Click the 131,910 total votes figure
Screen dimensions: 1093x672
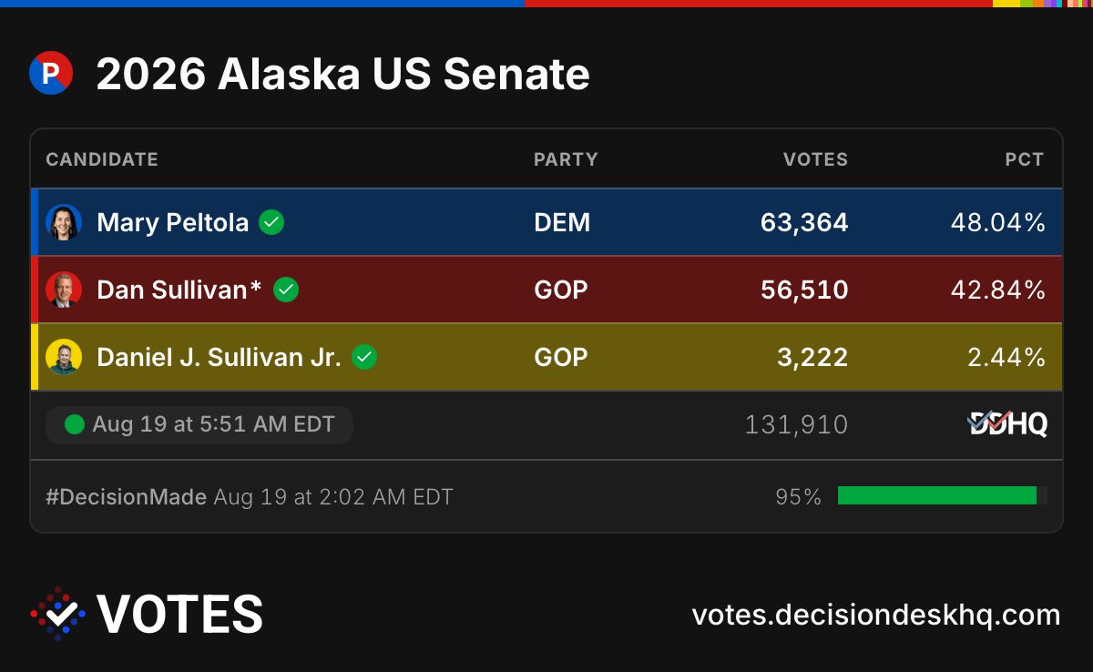[796, 424]
